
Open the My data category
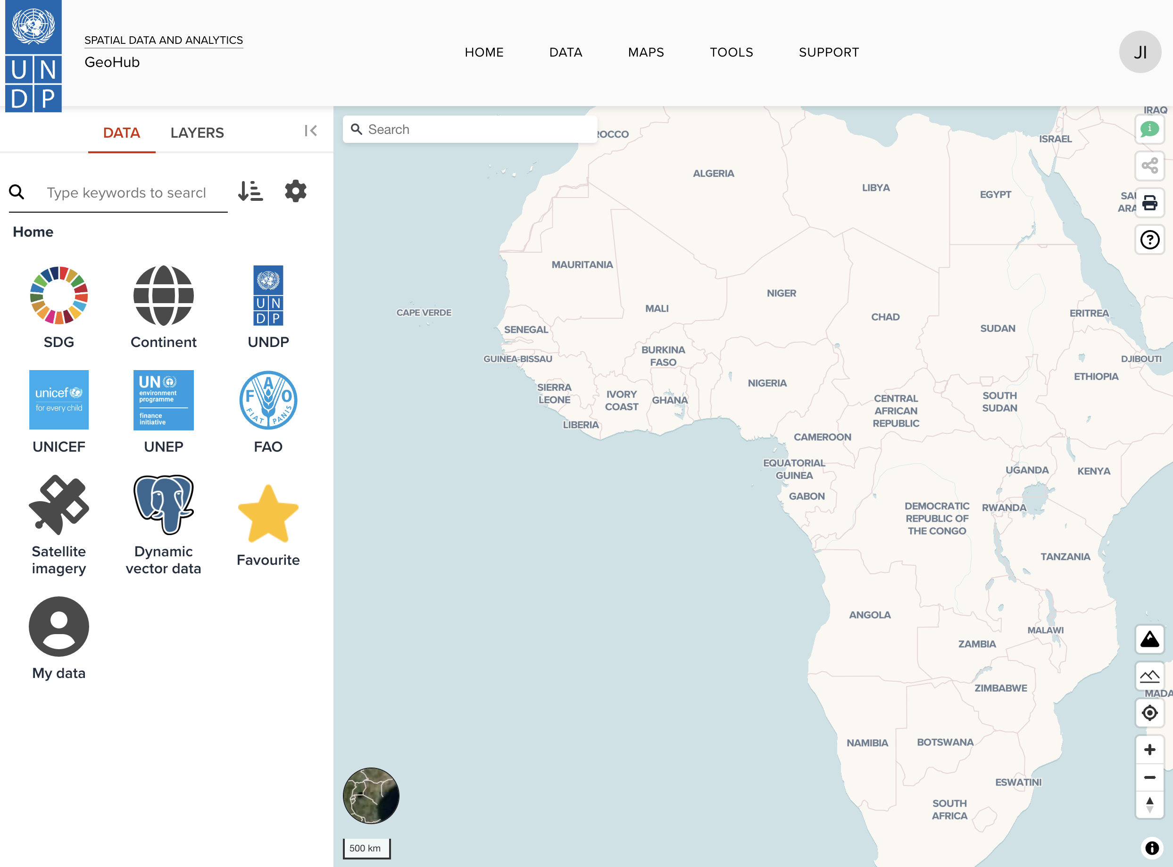(59, 638)
